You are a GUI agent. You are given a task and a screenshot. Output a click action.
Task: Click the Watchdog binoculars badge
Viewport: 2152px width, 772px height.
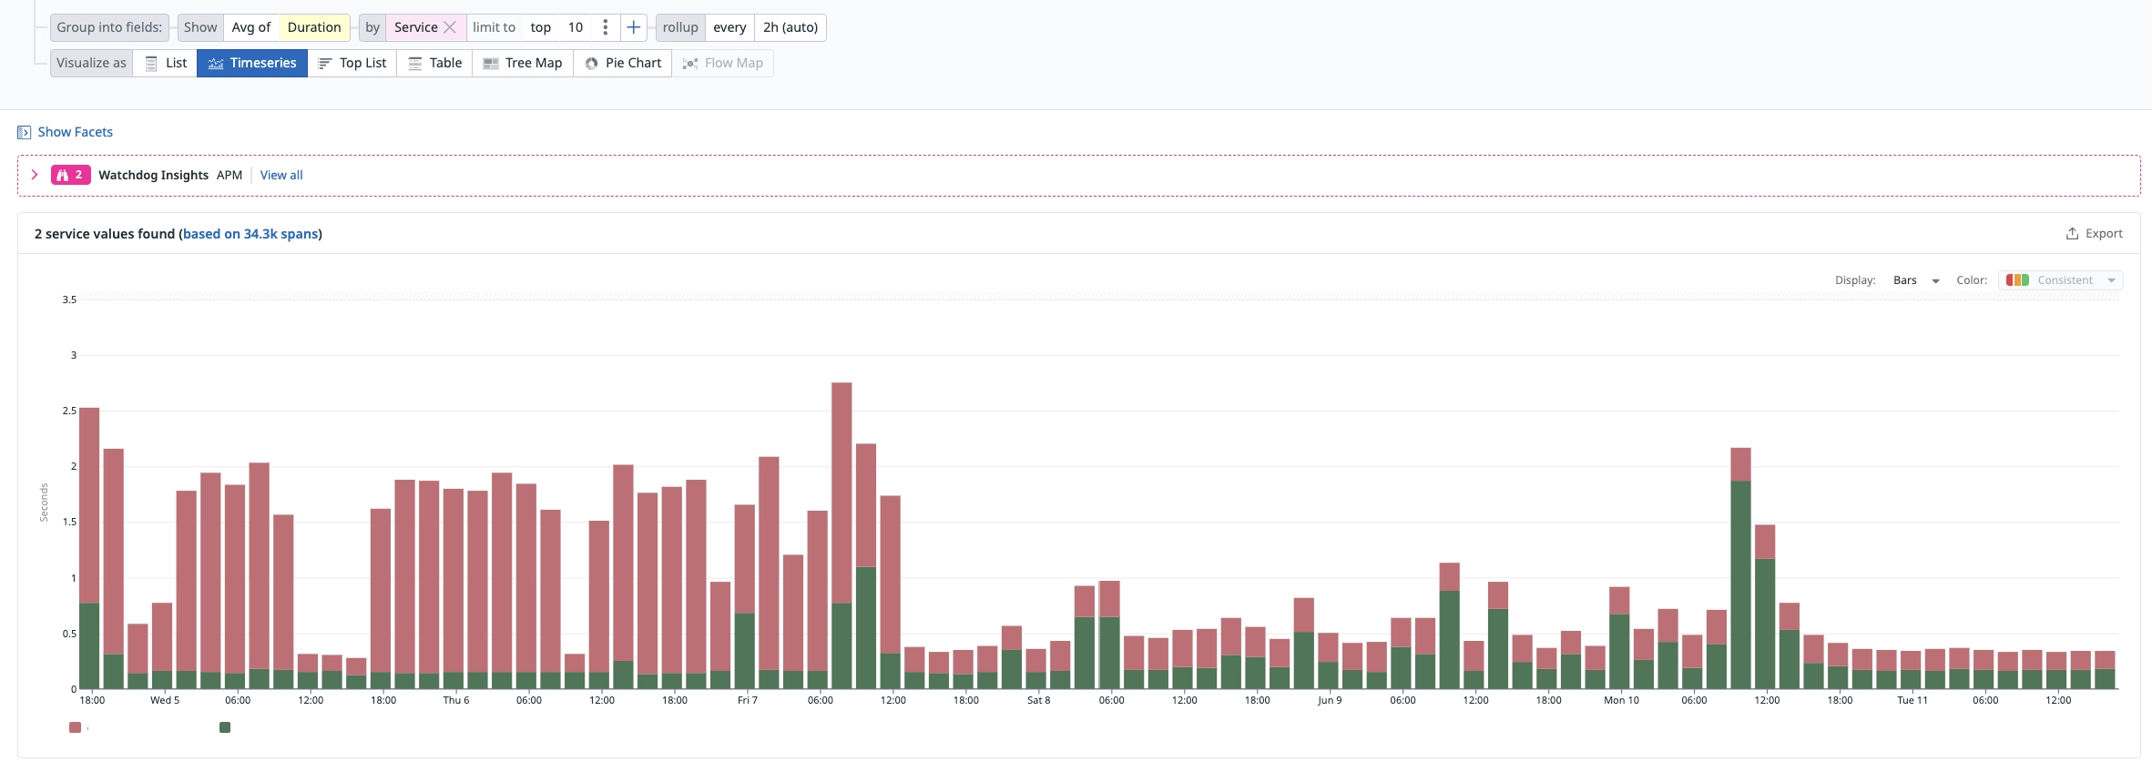point(70,175)
